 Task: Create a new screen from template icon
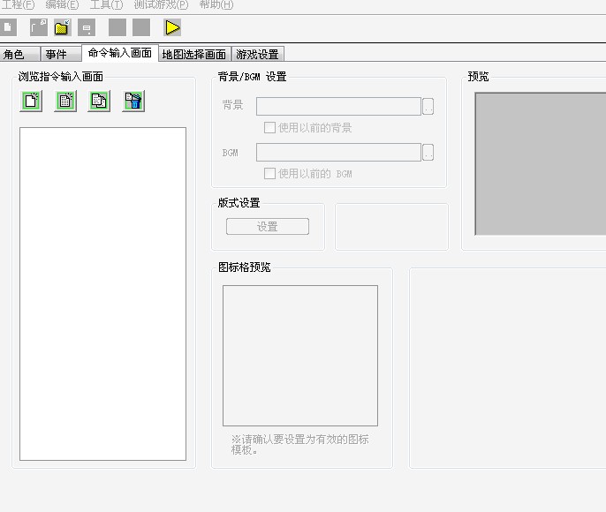pos(65,102)
